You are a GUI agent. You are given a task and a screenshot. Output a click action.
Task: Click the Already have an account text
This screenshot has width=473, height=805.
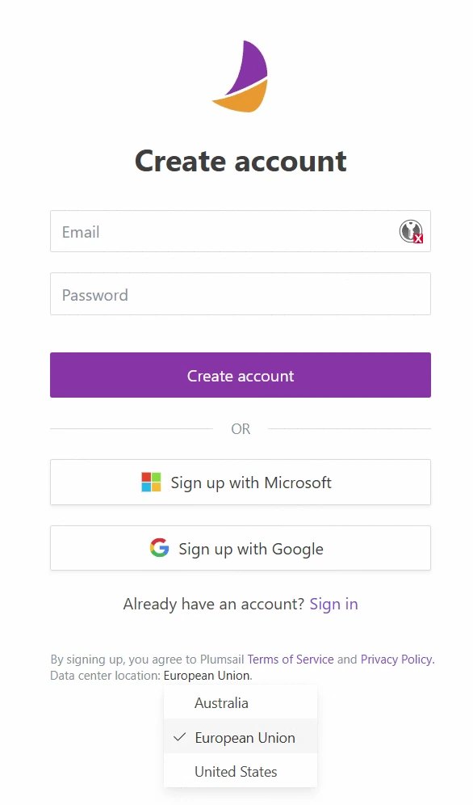(214, 604)
